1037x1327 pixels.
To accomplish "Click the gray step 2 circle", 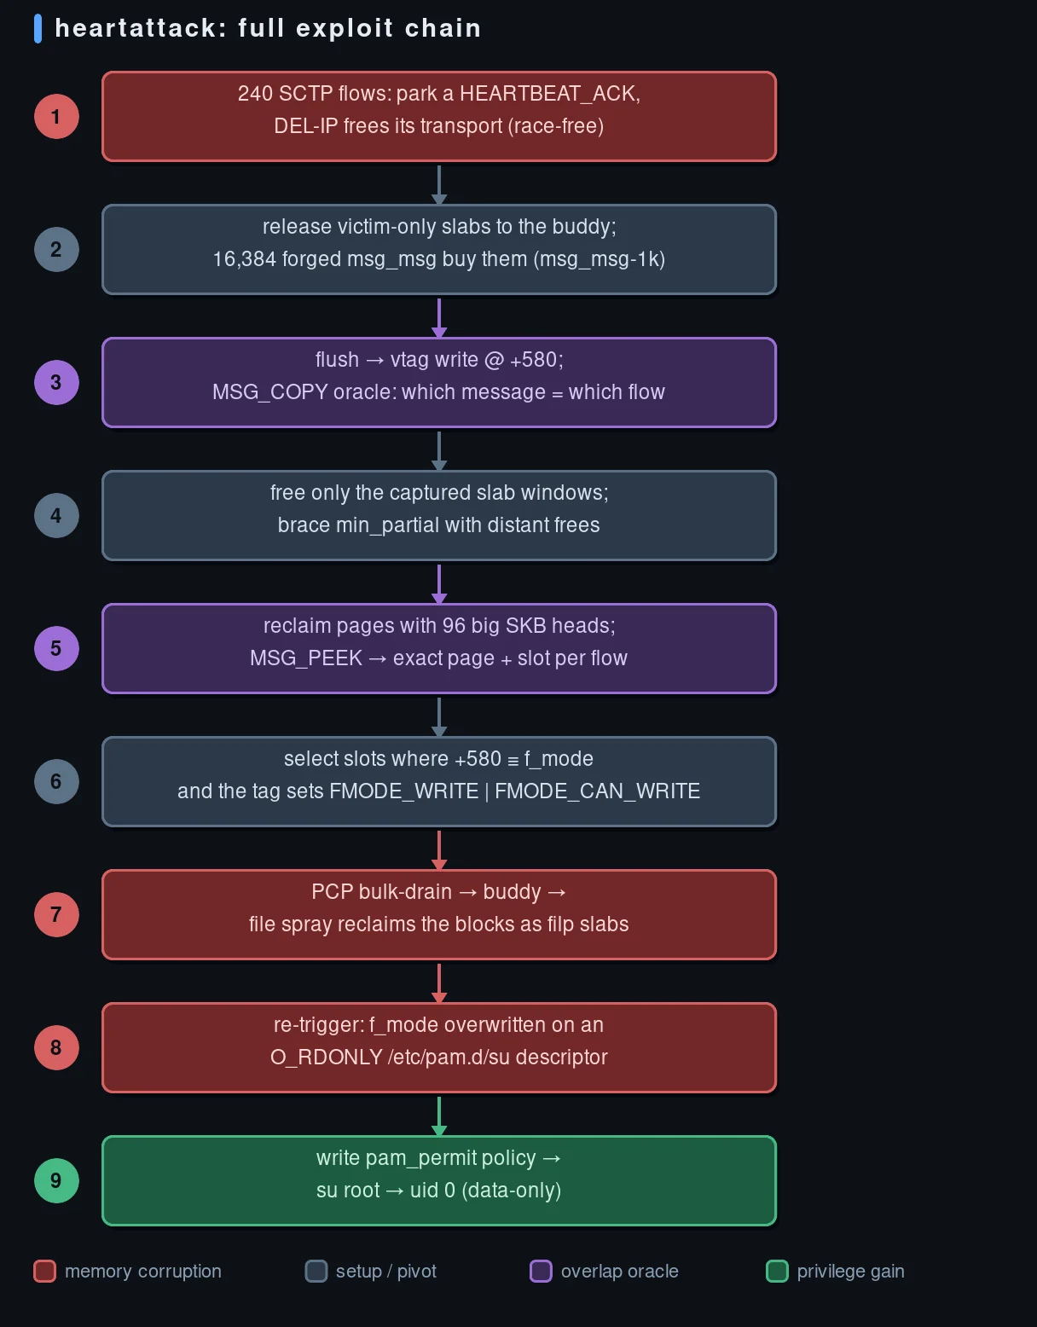I will (56, 250).
